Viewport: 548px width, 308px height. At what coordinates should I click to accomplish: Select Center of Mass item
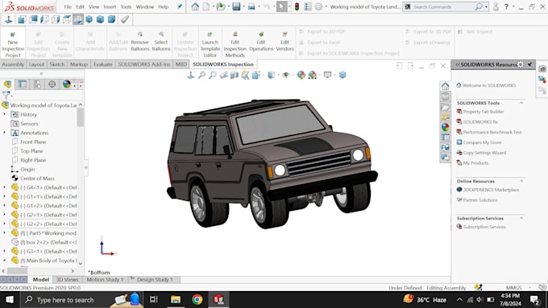[x=37, y=179]
